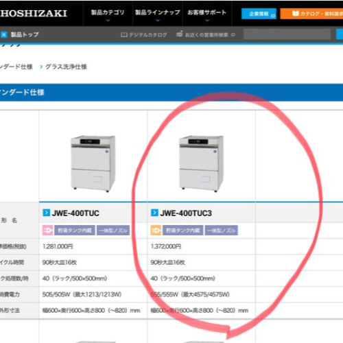Click the blue back-arrow icon beside 製品トップ
The height and width of the screenshot is (343, 343).
[4, 34]
